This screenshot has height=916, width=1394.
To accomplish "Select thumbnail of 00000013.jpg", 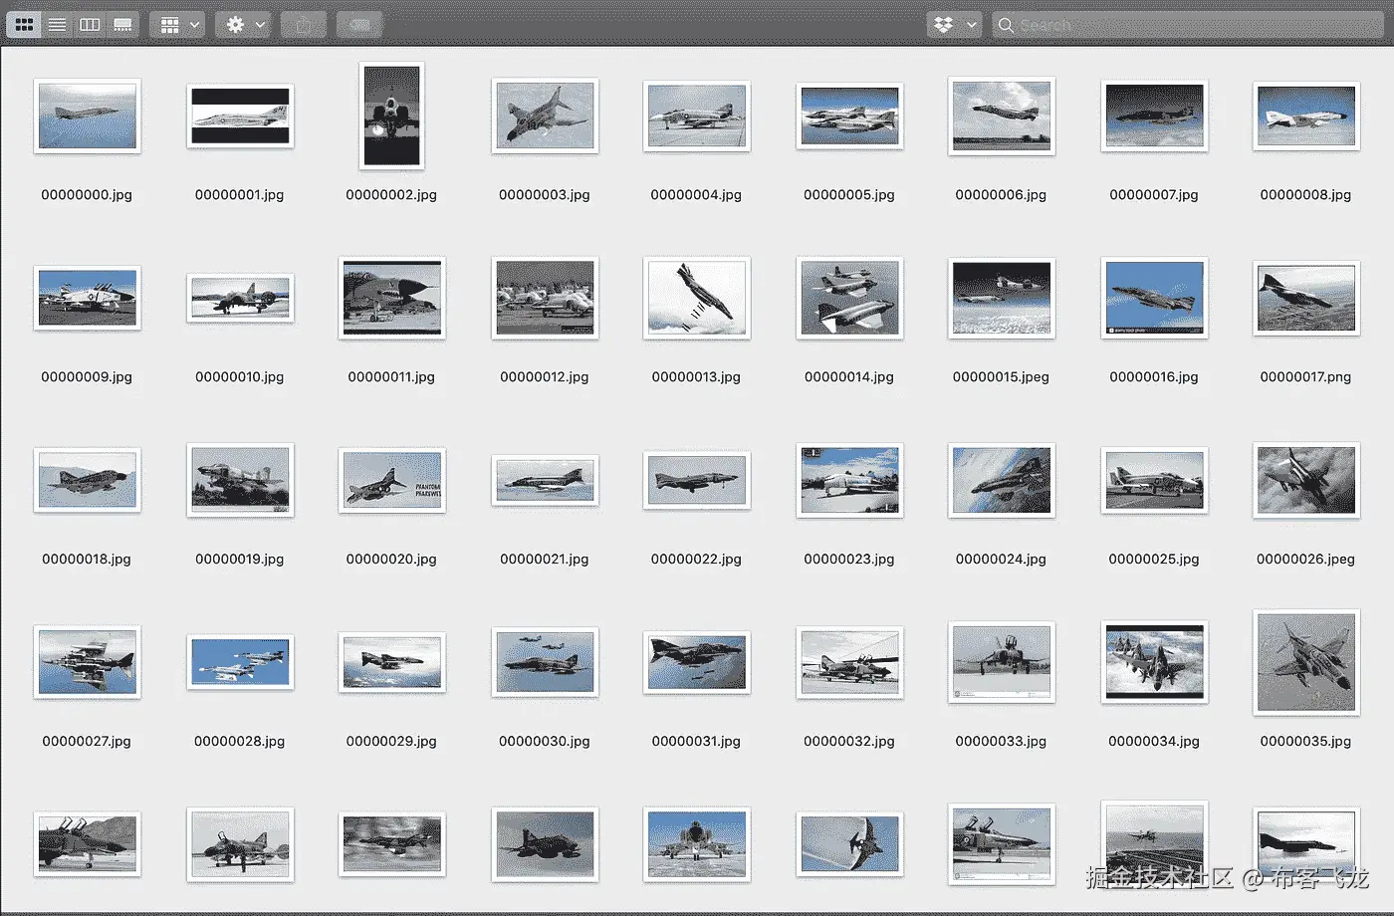I will [x=696, y=298].
